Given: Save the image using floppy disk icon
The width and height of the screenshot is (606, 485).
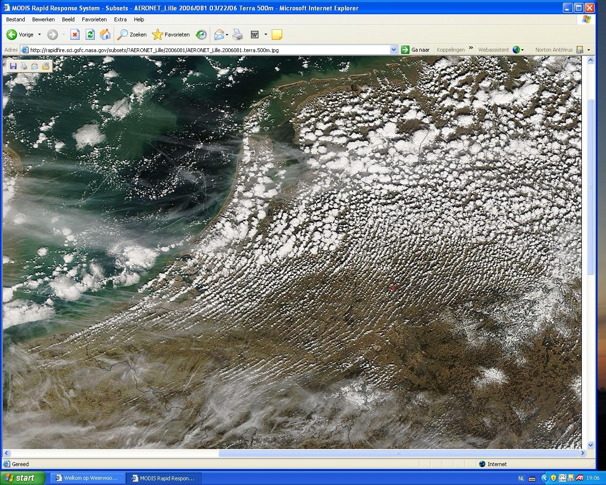Looking at the screenshot, I should point(13,66).
